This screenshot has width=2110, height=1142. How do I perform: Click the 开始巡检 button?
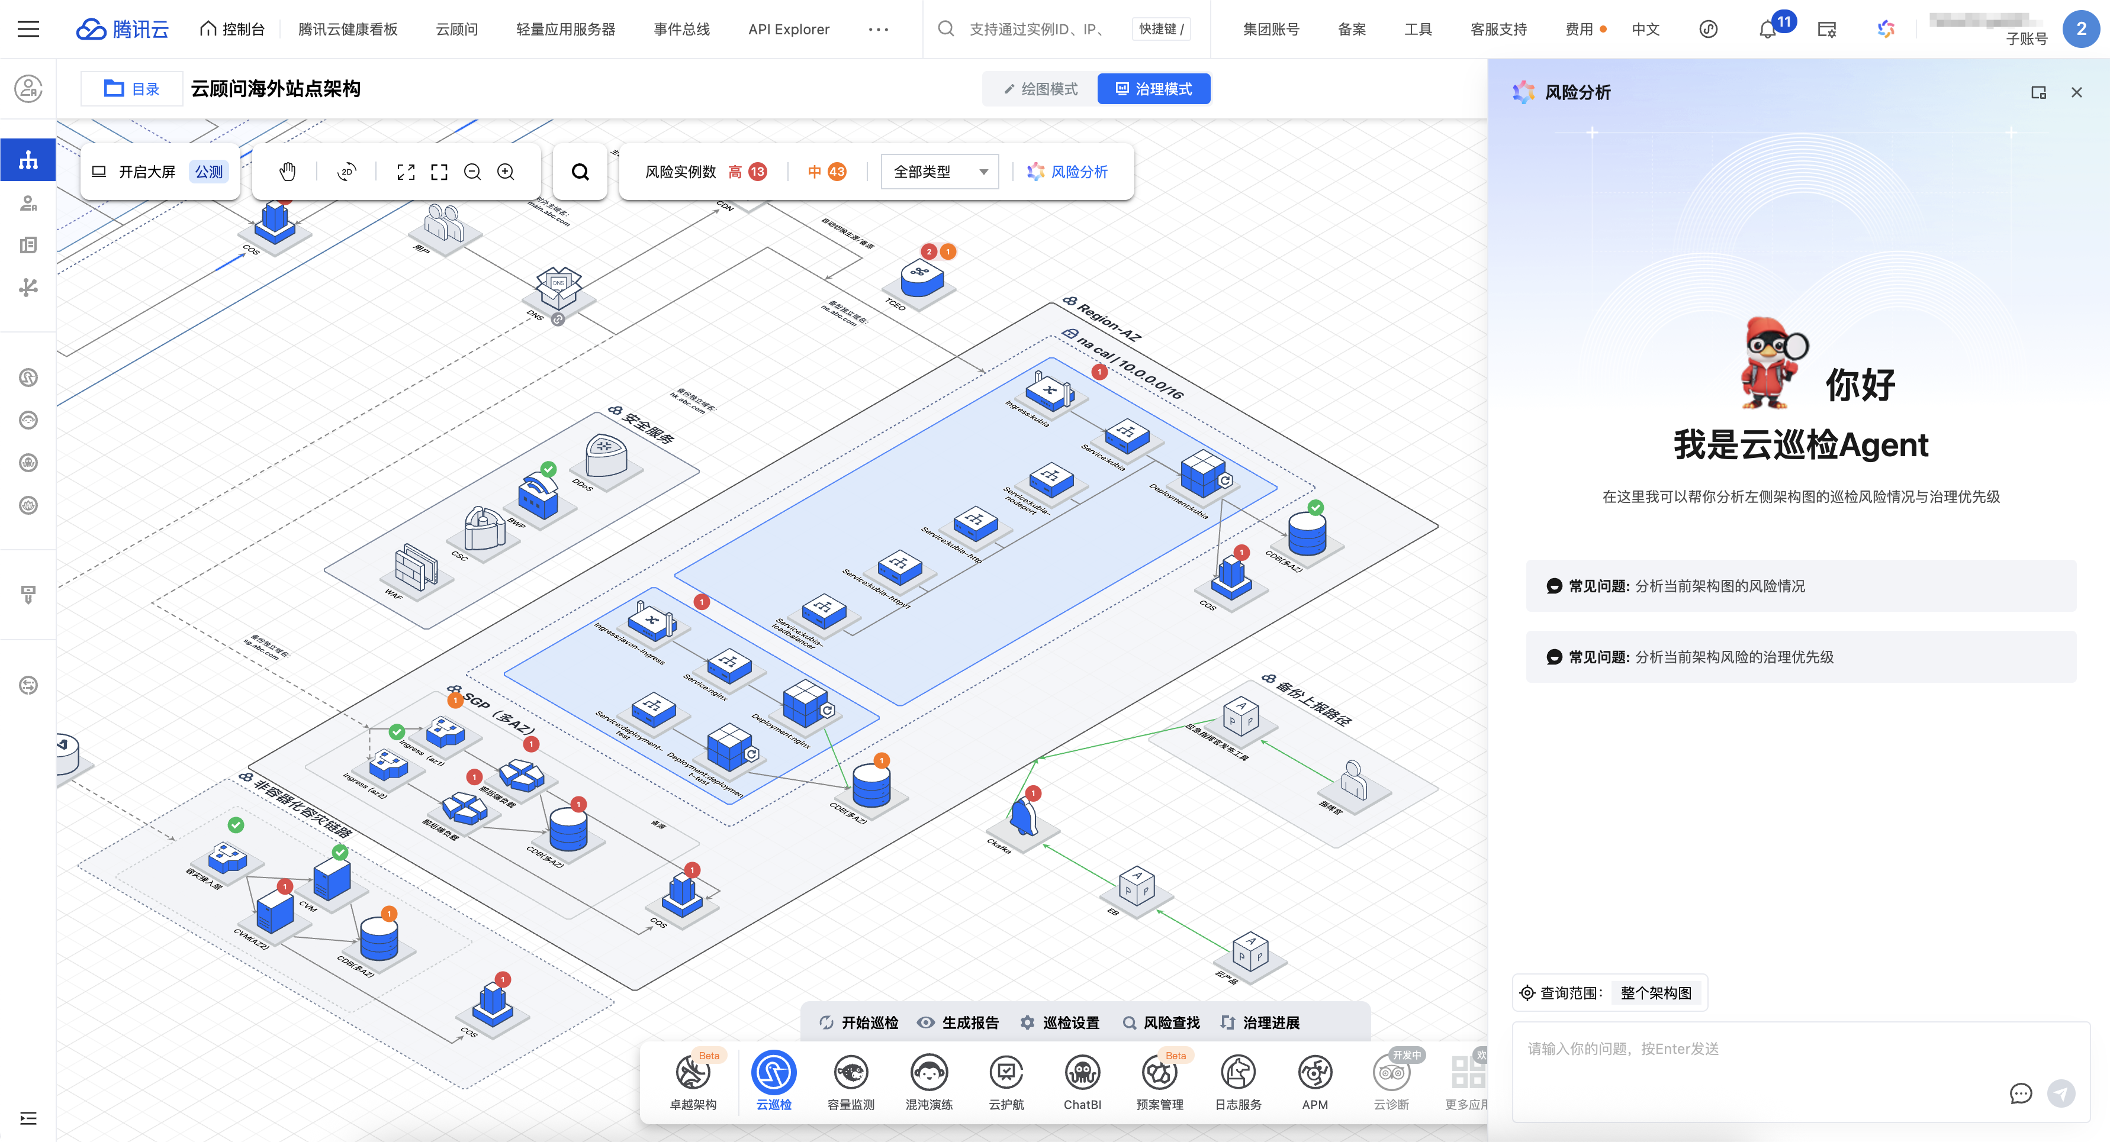(858, 1022)
